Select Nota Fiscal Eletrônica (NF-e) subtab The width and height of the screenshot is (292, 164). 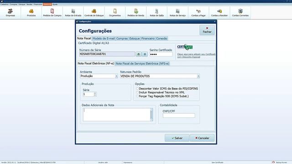pyautogui.click(x=96, y=63)
